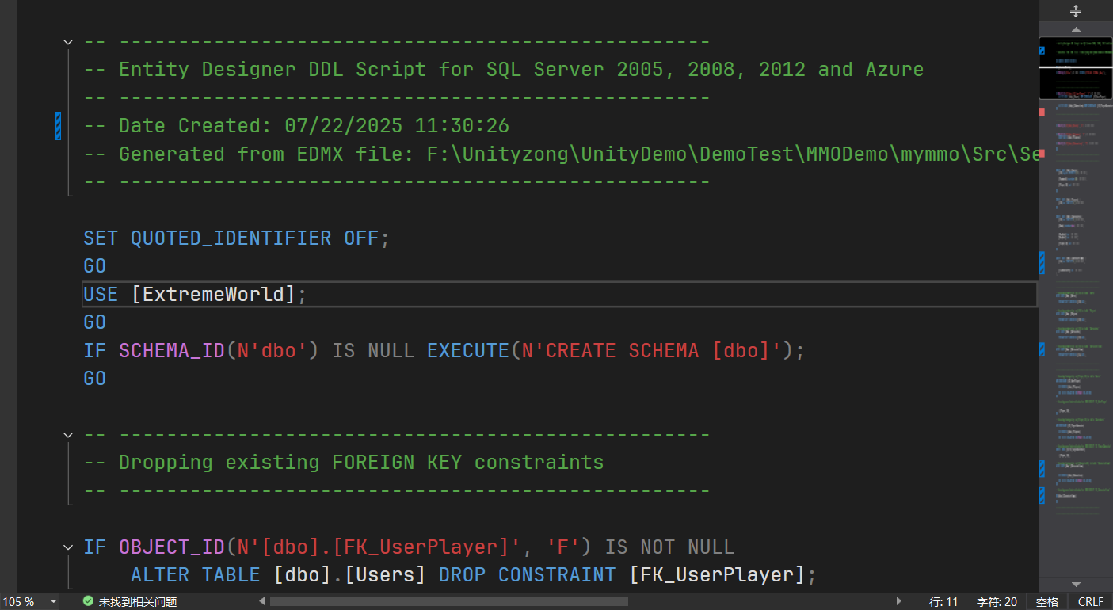Click the vertical scrollbar down arrow
The width and height of the screenshot is (1113, 610).
coord(1076,584)
